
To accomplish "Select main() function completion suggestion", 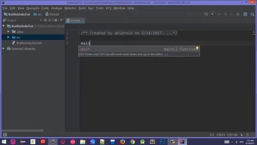I will pos(139,49).
